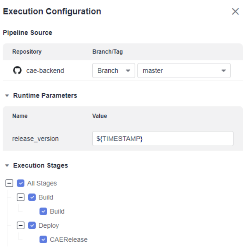Click the All Stages label
This screenshot has width=250, height=248.
[x=42, y=183]
